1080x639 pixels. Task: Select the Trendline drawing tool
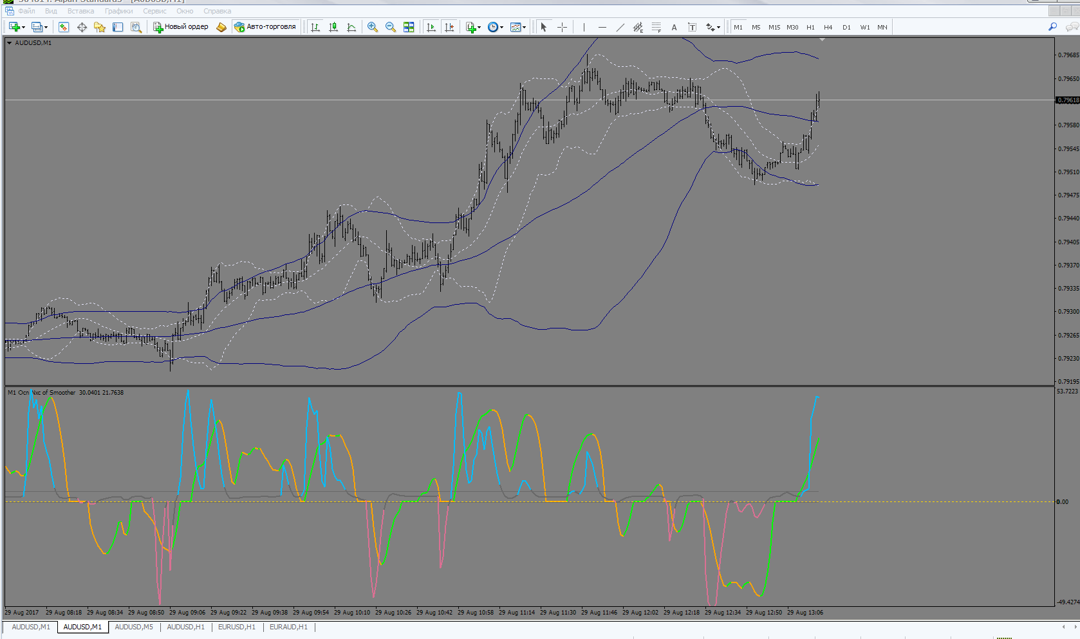pos(620,27)
